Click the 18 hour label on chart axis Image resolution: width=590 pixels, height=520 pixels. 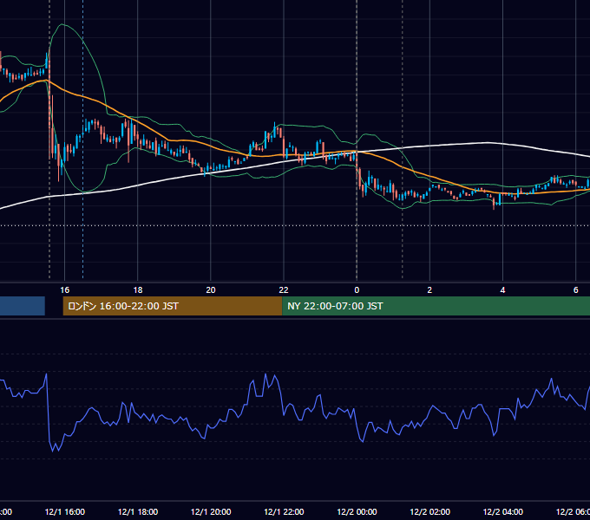coord(138,290)
